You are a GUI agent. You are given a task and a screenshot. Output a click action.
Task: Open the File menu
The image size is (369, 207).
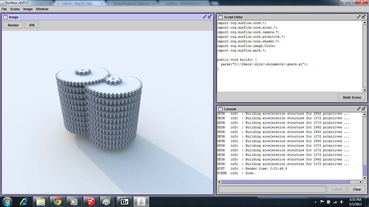click(4, 9)
